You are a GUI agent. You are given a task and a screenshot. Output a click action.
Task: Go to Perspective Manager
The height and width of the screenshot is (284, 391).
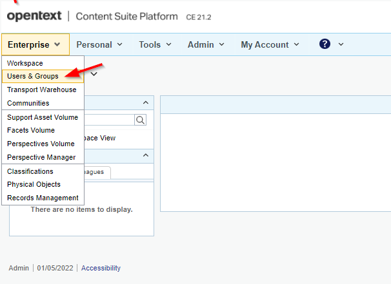(41, 157)
